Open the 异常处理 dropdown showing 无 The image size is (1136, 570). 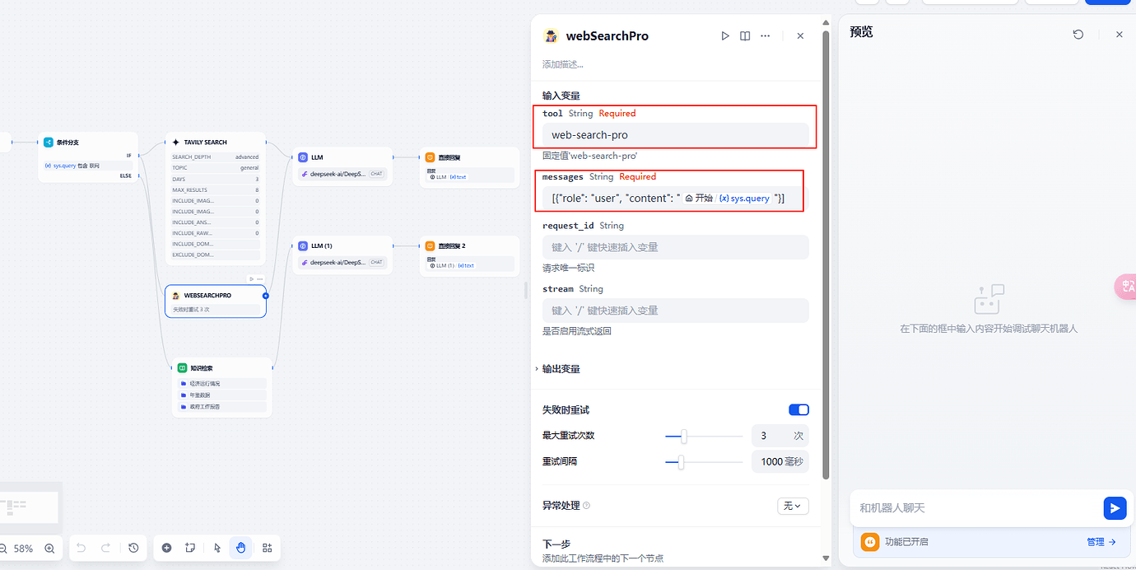click(x=794, y=506)
